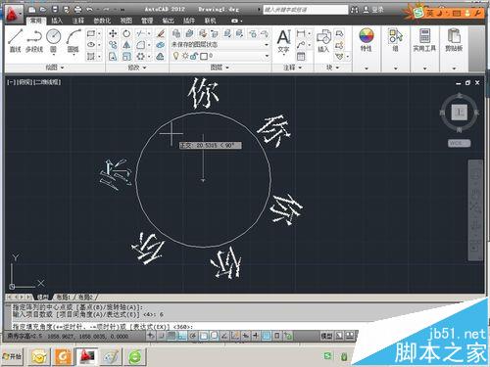Click the Undo arrow in quick access toolbar

(x=89, y=10)
